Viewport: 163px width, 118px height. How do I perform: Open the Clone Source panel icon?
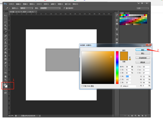tap(117, 34)
